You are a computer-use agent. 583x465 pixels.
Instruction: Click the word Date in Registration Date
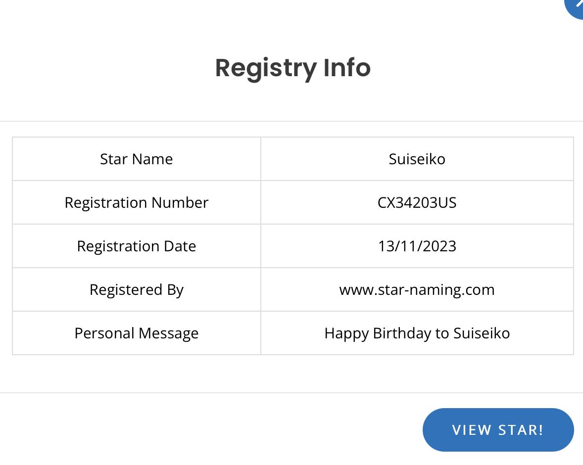coord(180,246)
